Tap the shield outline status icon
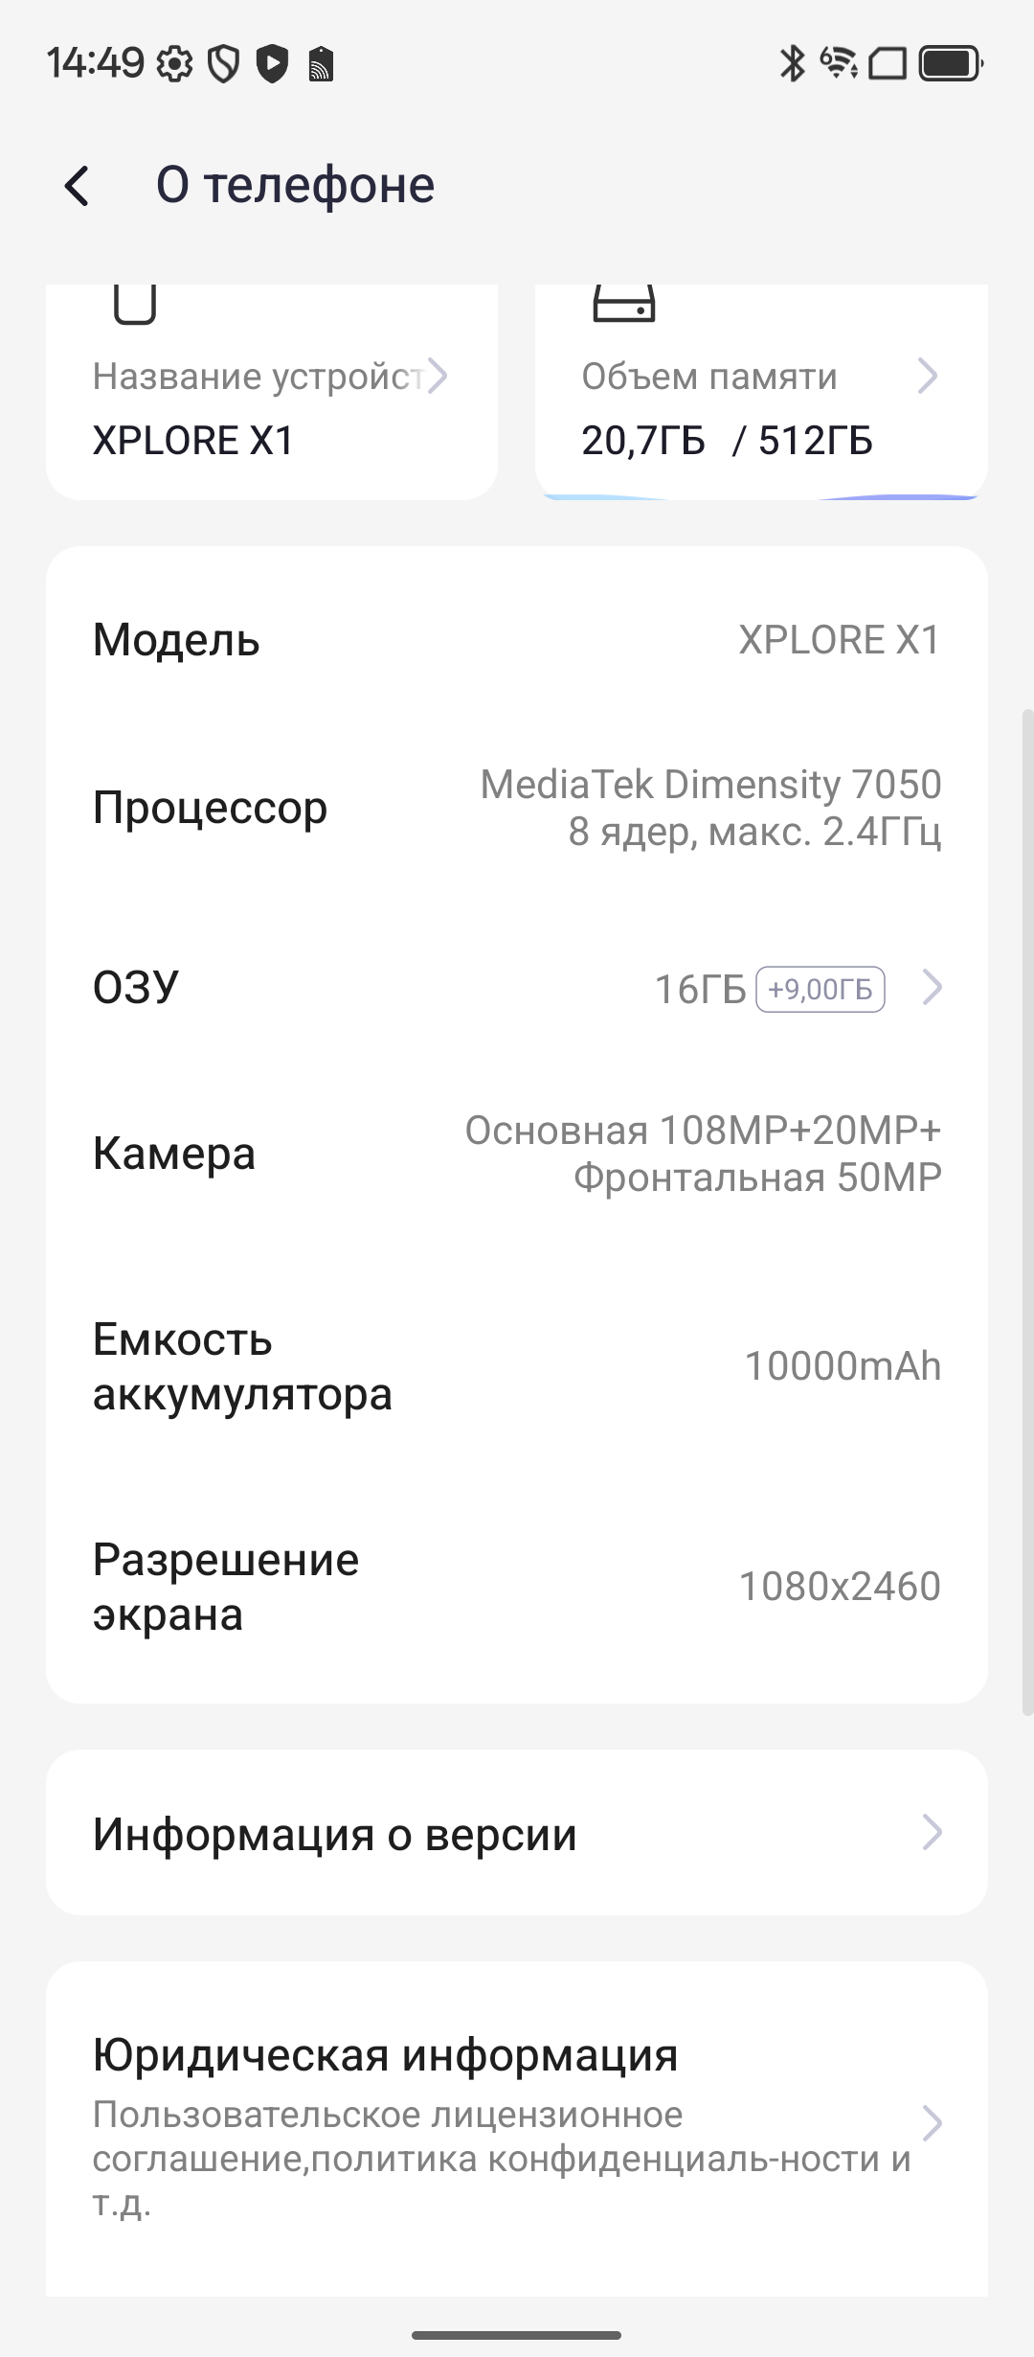1034x2357 pixels. [x=223, y=64]
